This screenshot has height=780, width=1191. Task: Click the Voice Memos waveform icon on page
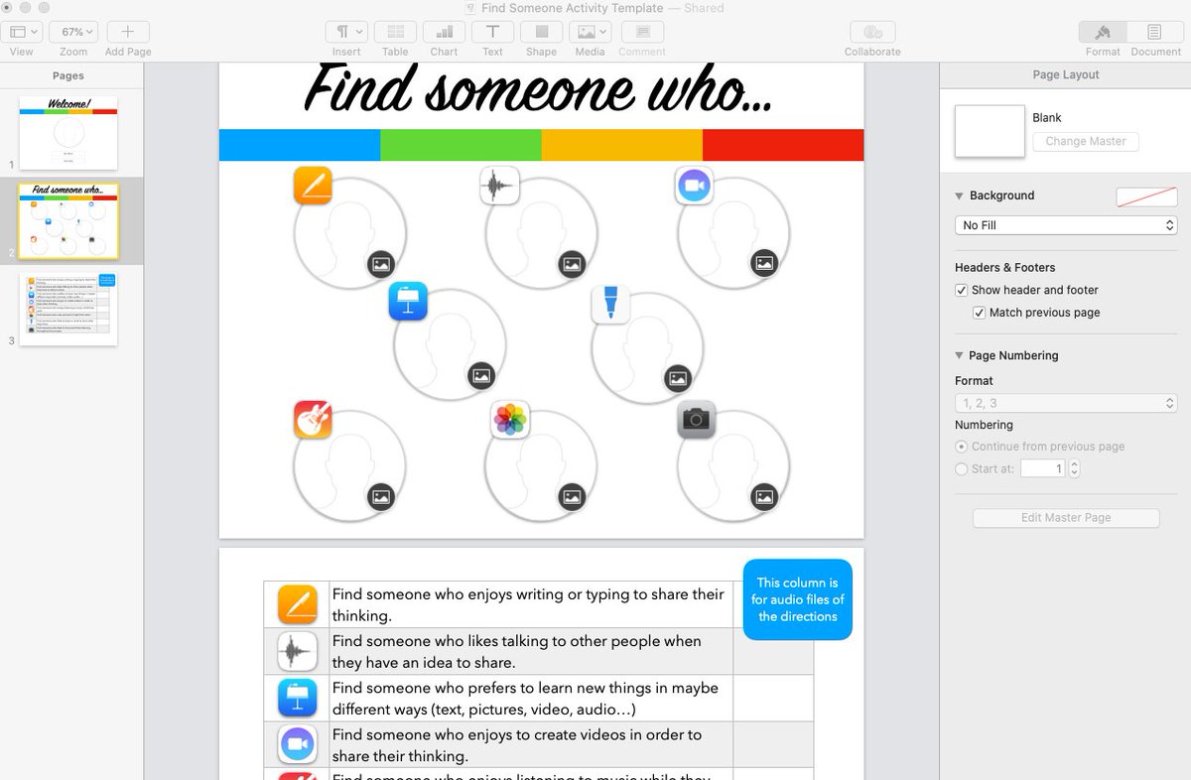pos(500,186)
